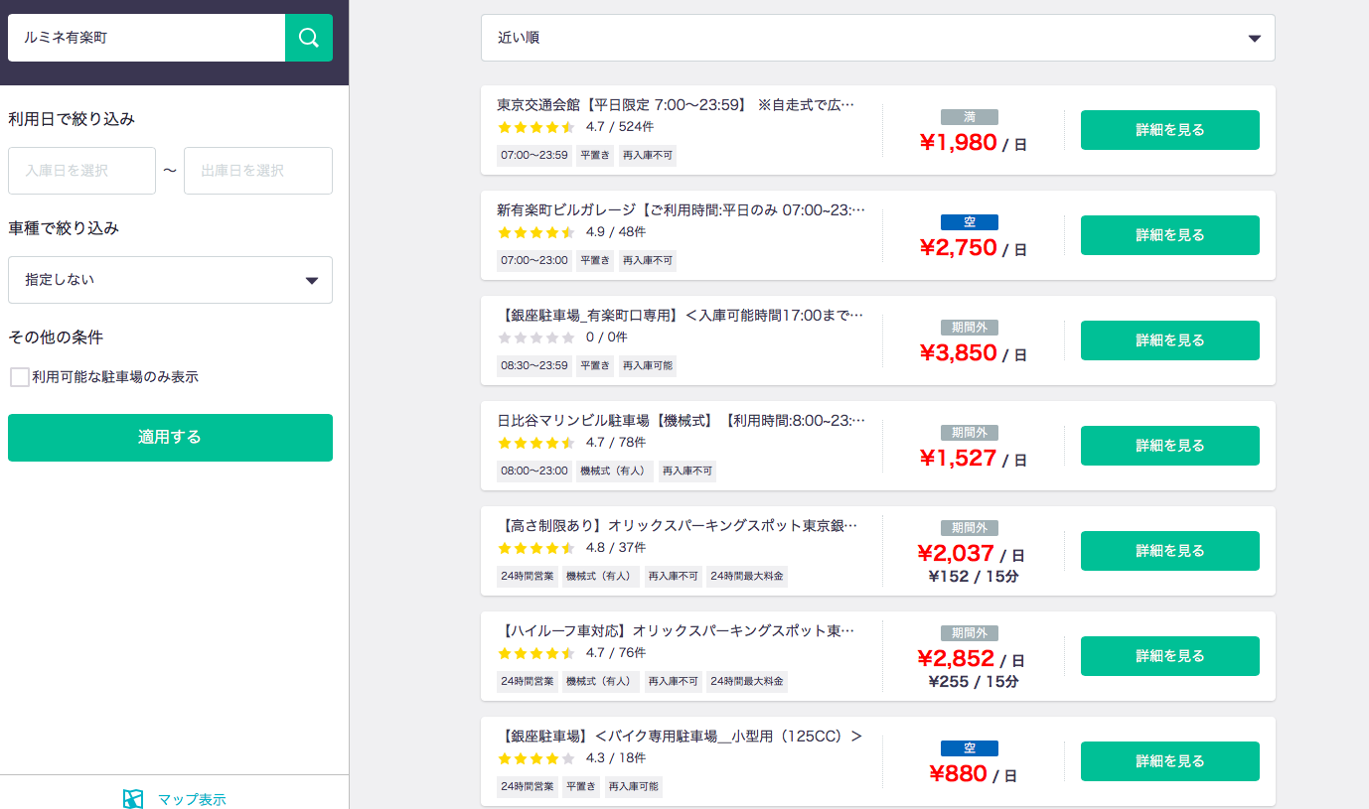Viewport: 1369px width, 809px height.
Task: Open the 近い順 sort dropdown
Action: tap(878, 38)
